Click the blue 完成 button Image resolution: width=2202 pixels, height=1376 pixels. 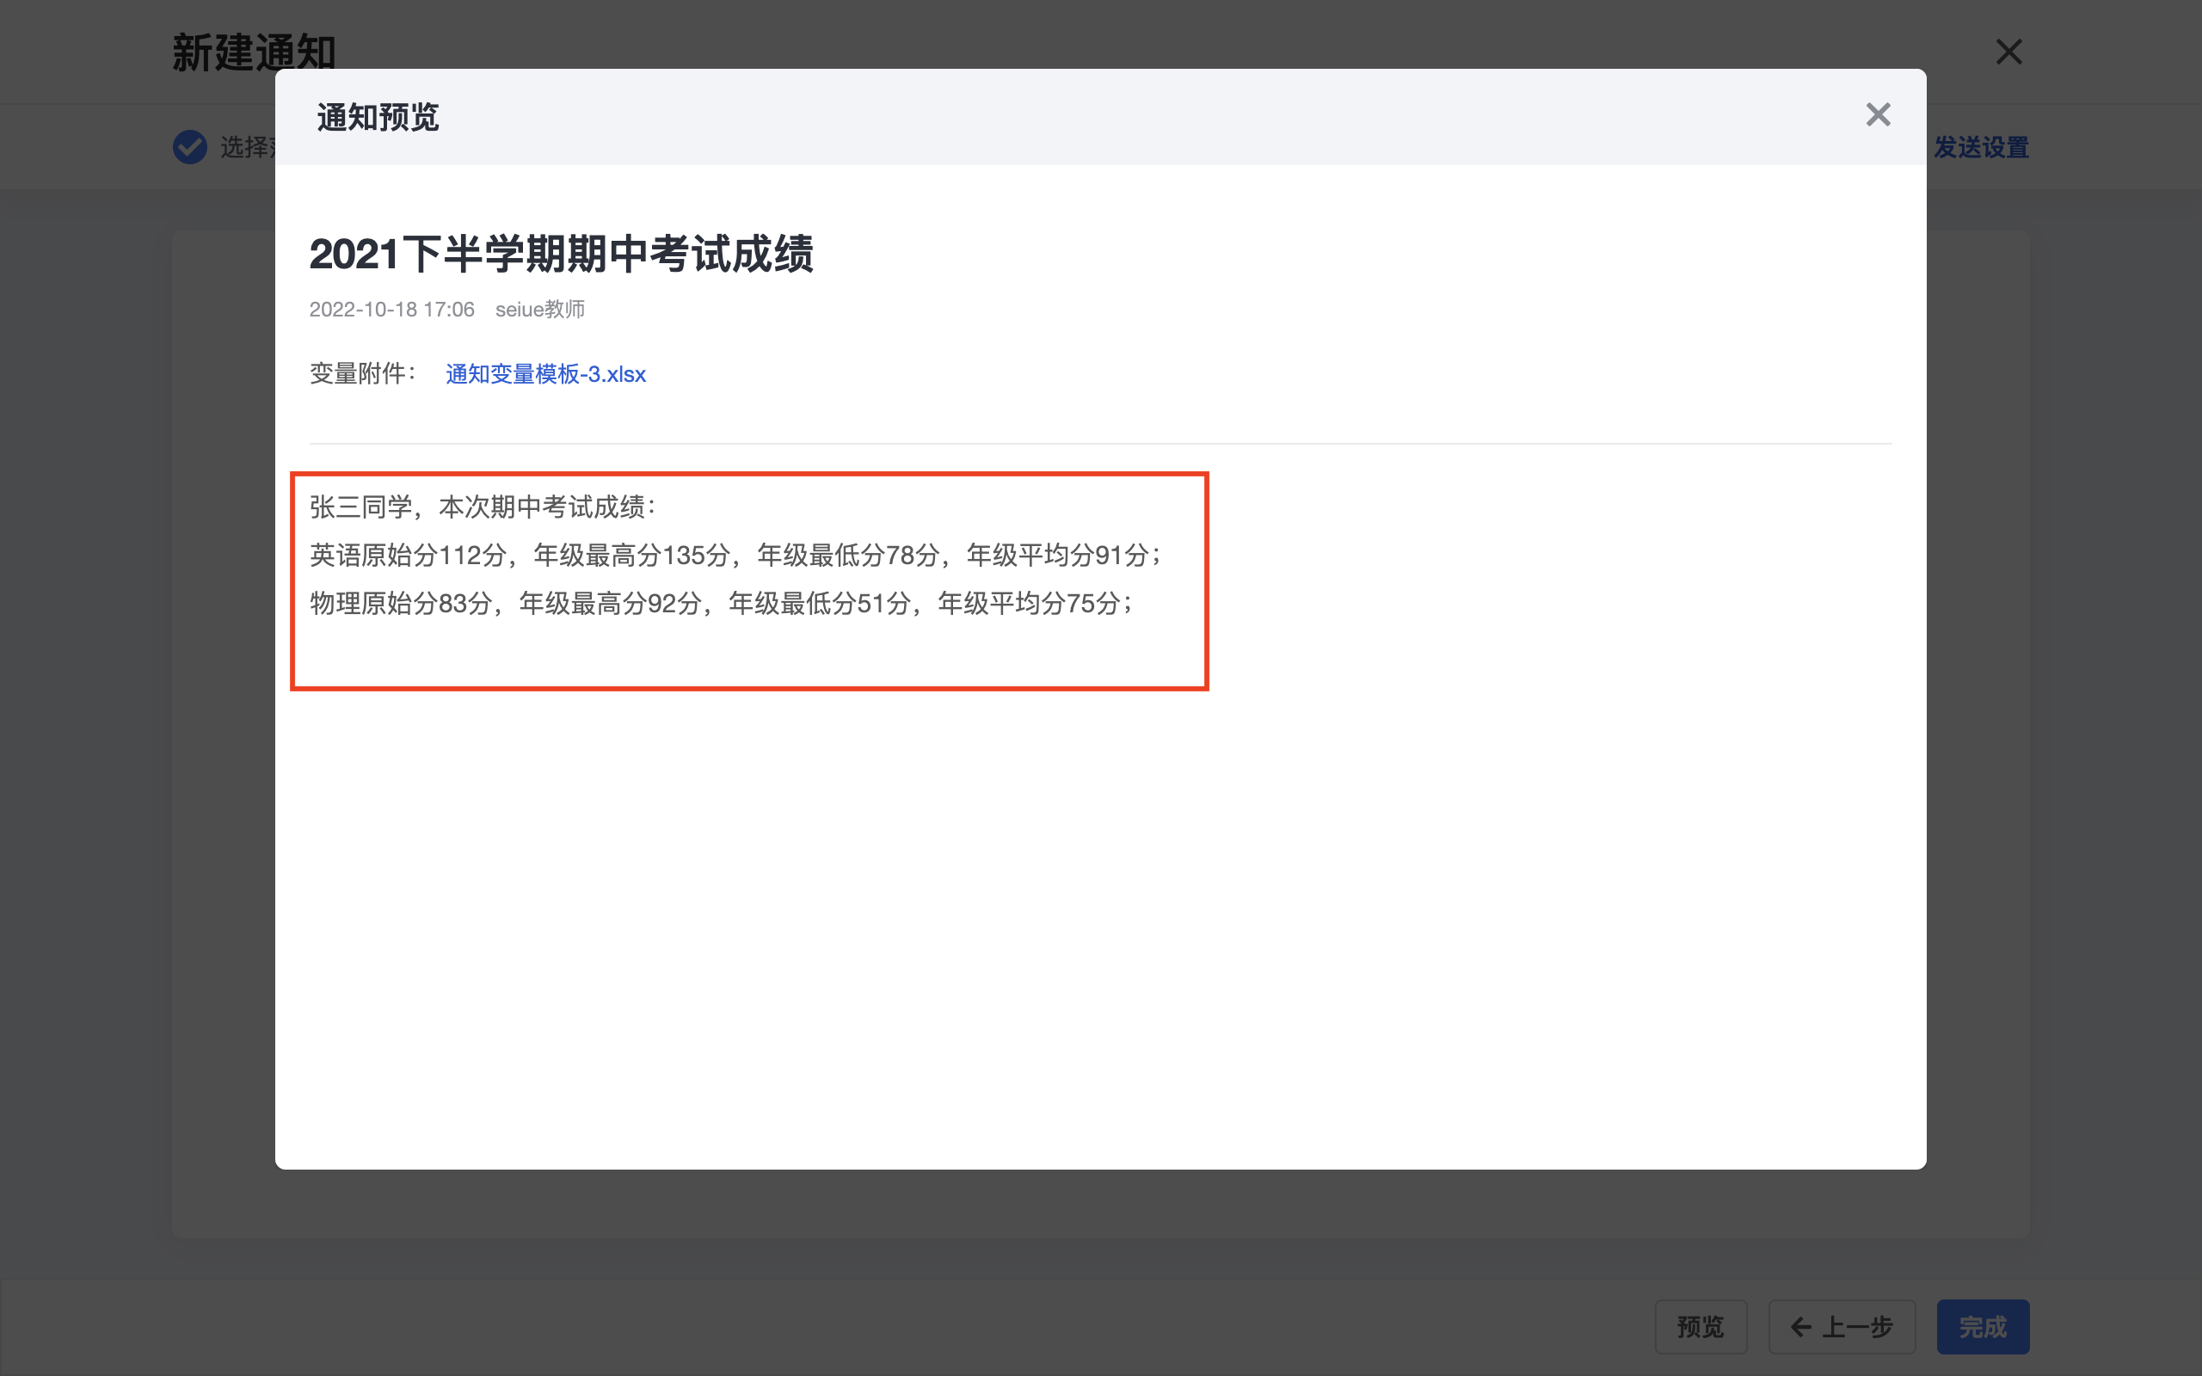coord(1983,1327)
